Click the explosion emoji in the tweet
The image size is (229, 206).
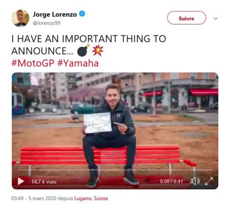[97, 50]
